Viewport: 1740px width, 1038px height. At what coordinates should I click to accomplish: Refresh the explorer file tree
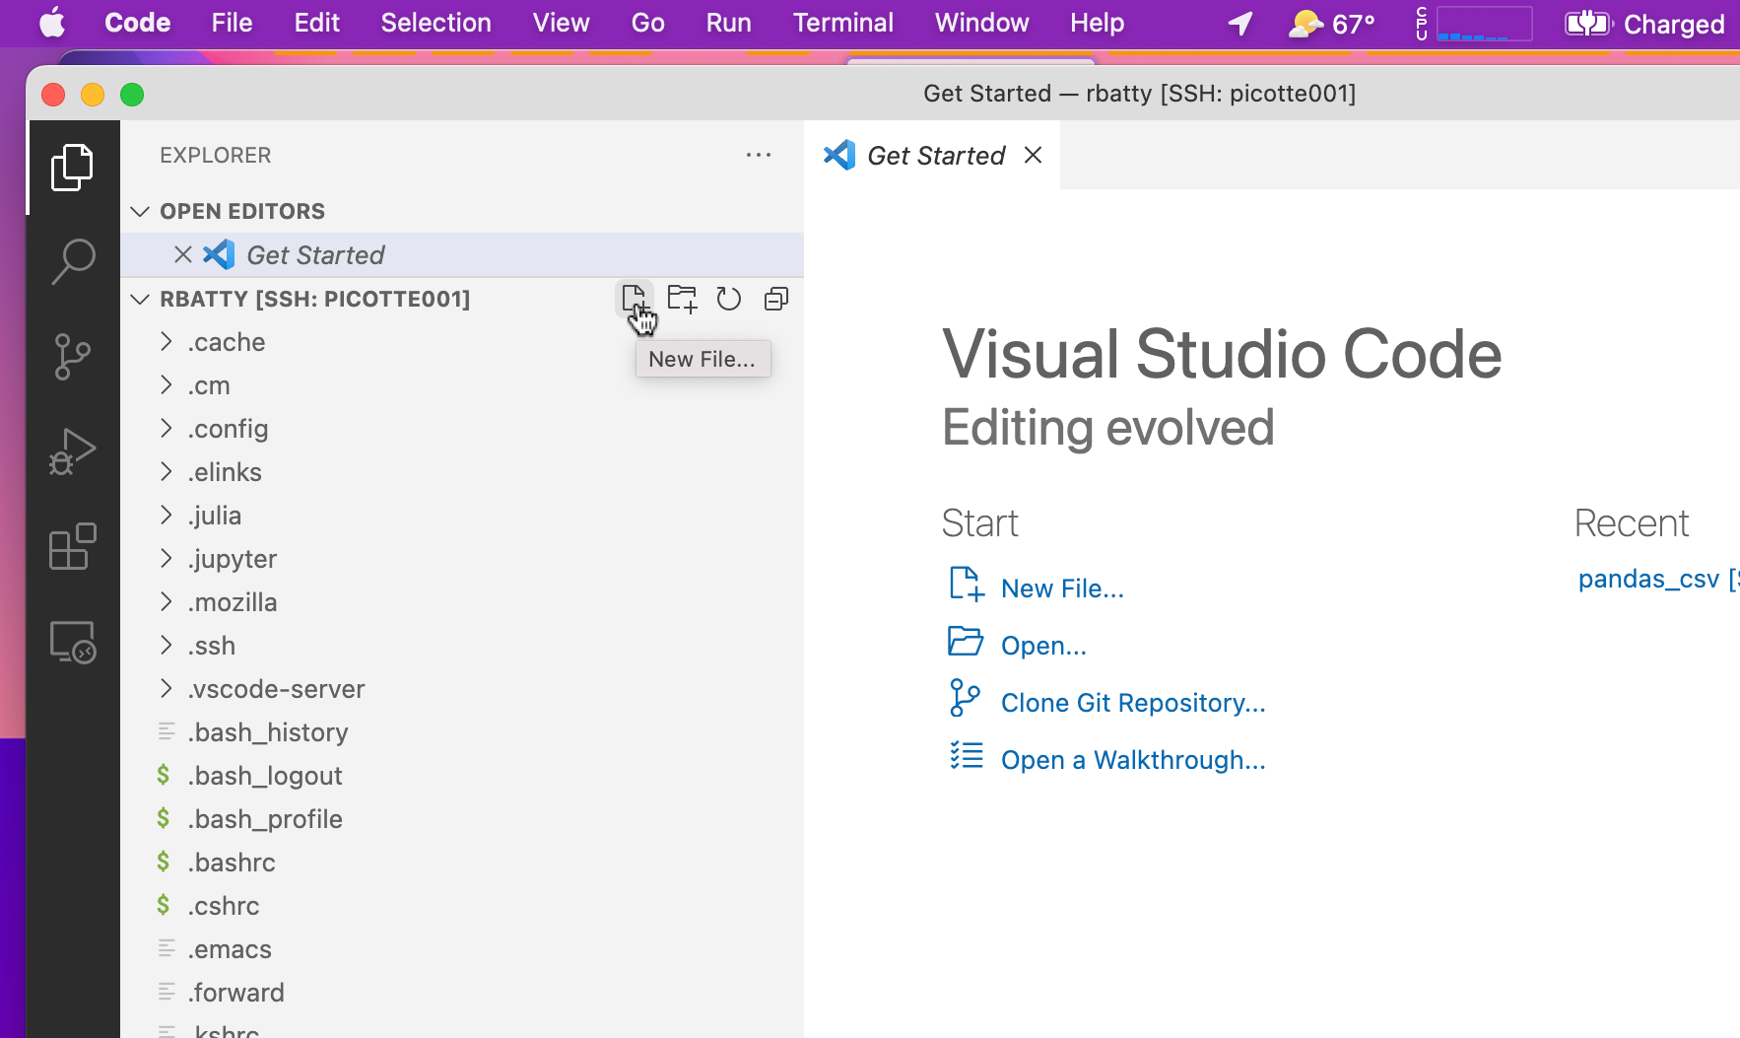729,299
